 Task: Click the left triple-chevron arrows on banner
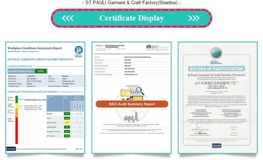(x=68, y=18)
